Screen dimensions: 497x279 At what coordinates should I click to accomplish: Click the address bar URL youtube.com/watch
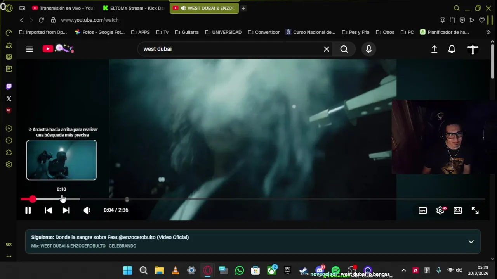click(90, 20)
